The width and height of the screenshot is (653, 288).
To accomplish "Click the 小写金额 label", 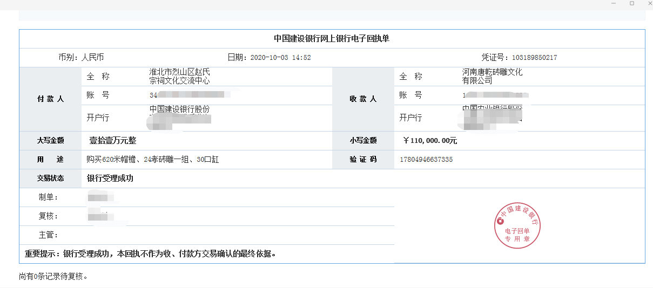I will [x=363, y=141].
